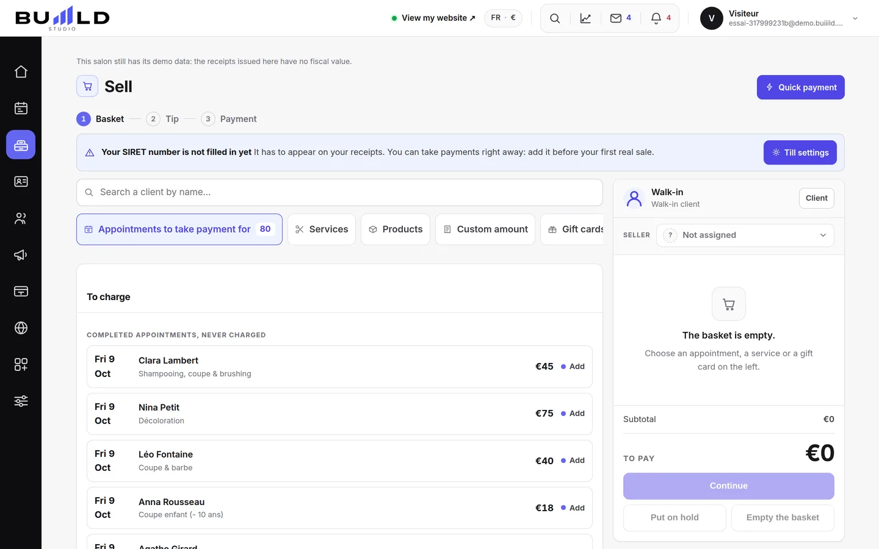Open the Seller 'Not assigned' dropdown
This screenshot has width=879, height=549.
coord(745,235)
